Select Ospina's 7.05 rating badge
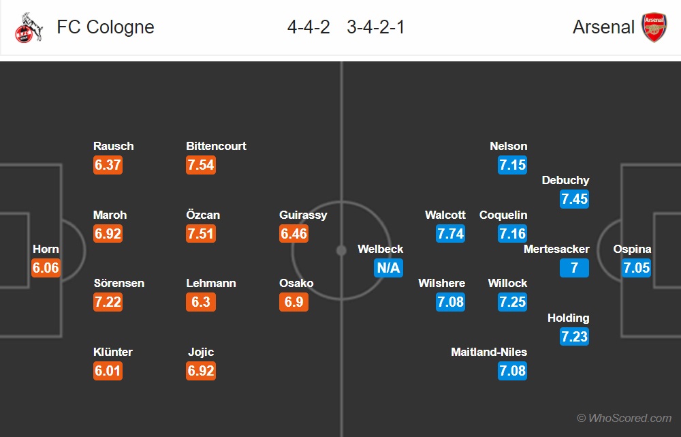Screen dimensions: 681x437 [636, 268]
